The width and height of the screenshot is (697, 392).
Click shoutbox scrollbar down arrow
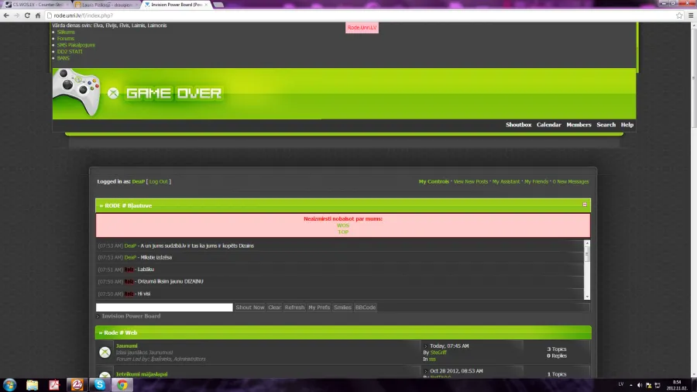pos(587,297)
